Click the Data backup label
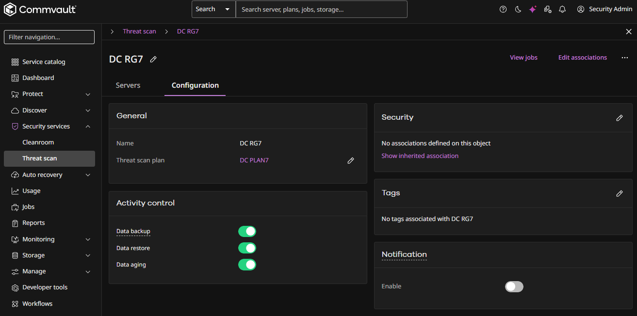 click(x=133, y=232)
